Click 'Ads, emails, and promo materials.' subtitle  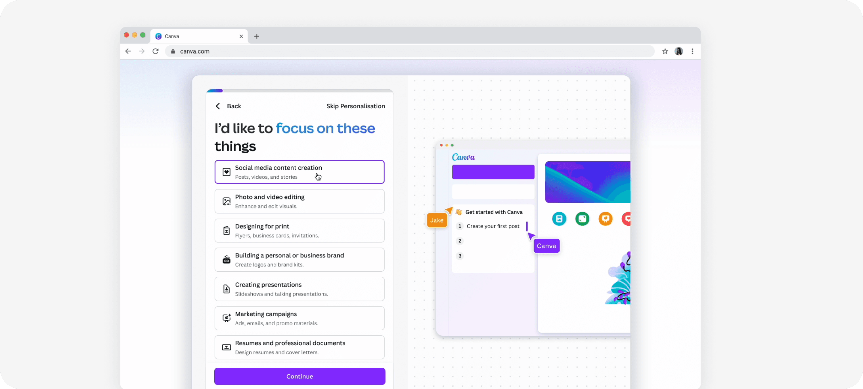point(277,323)
